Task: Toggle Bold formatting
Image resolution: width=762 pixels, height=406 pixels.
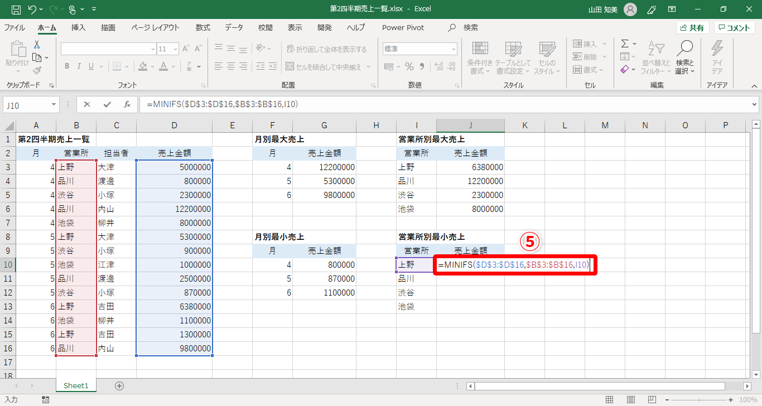Action: 66,67
